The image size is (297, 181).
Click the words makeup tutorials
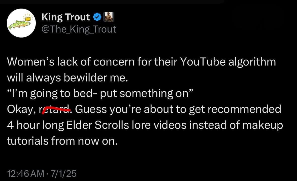[262, 125]
